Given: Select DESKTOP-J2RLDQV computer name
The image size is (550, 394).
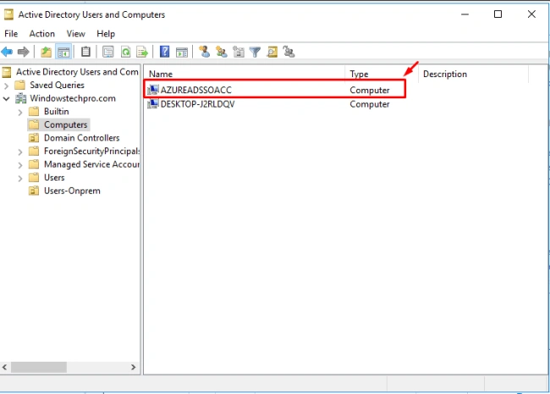Looking at the screenshot, I should pos(197,104).
